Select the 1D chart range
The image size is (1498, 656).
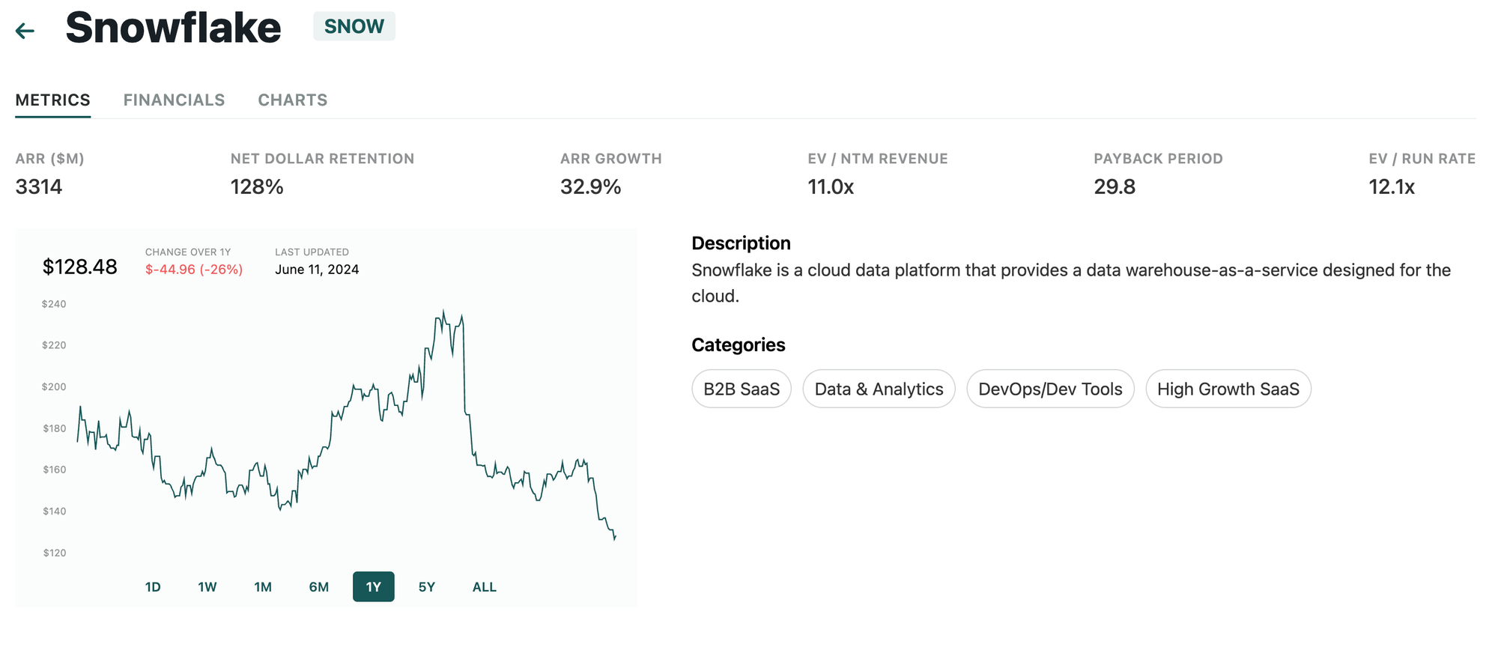[x=153, y=587]
